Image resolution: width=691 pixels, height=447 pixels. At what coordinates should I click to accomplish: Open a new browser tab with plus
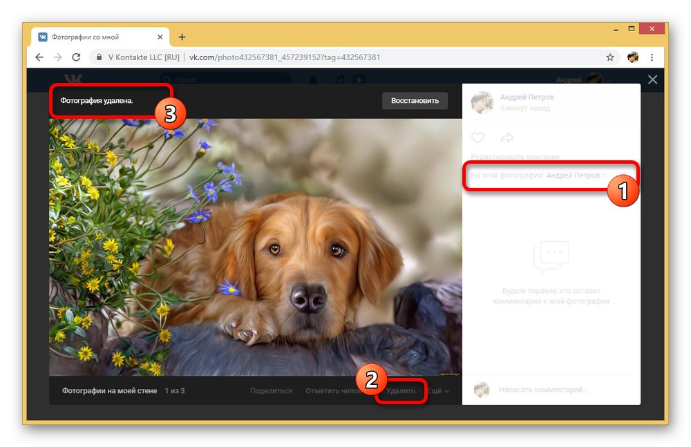tap(182, 37)
